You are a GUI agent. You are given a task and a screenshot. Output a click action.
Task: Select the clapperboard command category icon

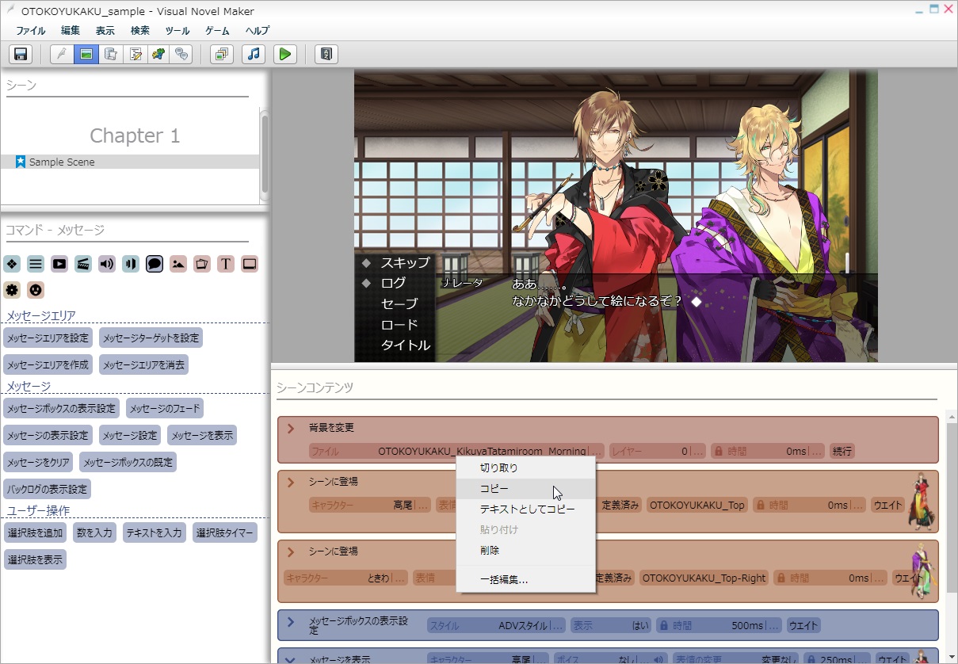[x=83, y=264]
